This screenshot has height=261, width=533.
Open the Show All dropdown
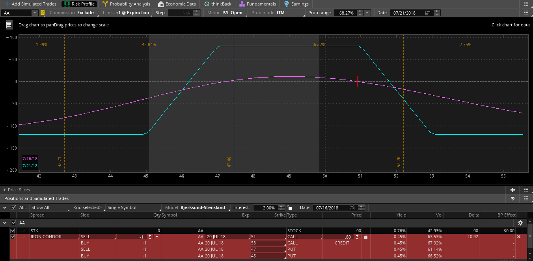click(x=49, y=207)
